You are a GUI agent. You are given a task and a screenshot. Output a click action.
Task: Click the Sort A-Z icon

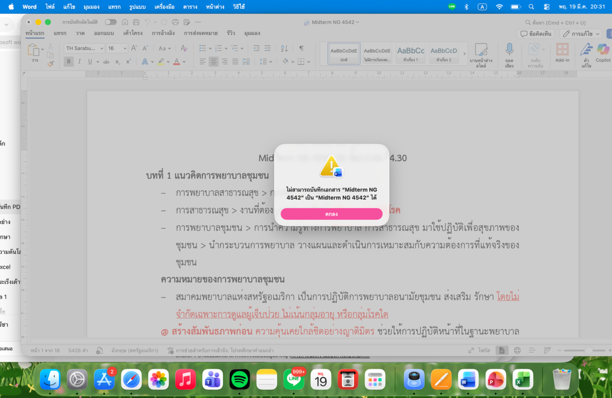tap(284, 48)
